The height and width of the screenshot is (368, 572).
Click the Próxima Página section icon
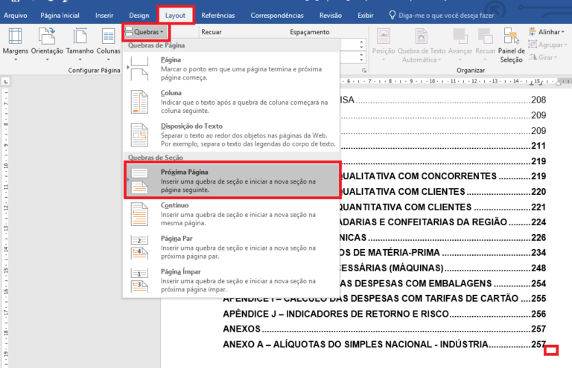(x=139, y=181)
